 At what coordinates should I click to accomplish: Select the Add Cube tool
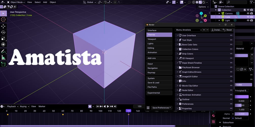(x=3, y=64)
